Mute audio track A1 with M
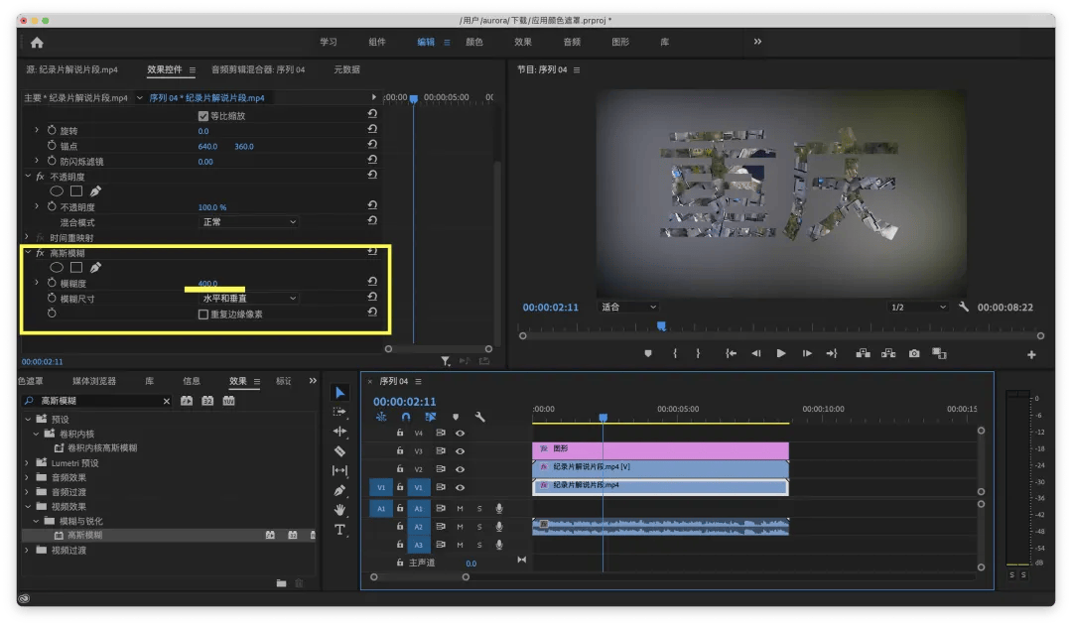 click(x=461, y=509)
